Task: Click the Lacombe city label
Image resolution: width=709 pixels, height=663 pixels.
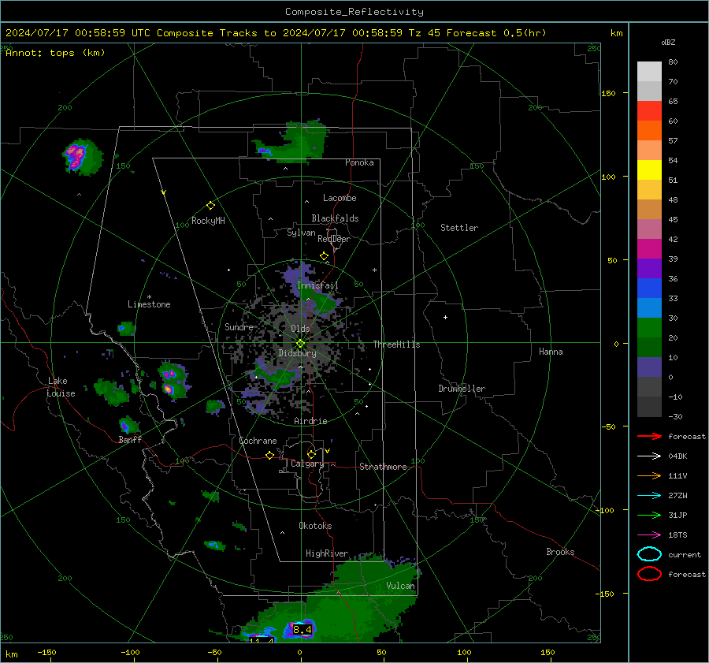Action: [340, 198]
